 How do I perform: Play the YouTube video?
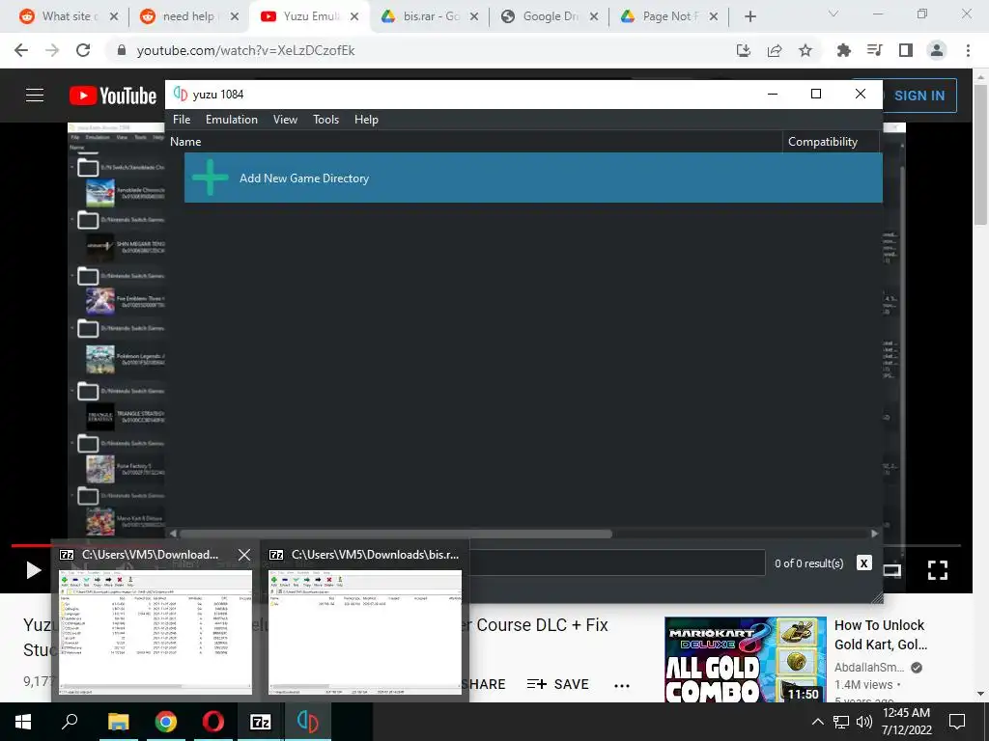[x=34, y=570]
